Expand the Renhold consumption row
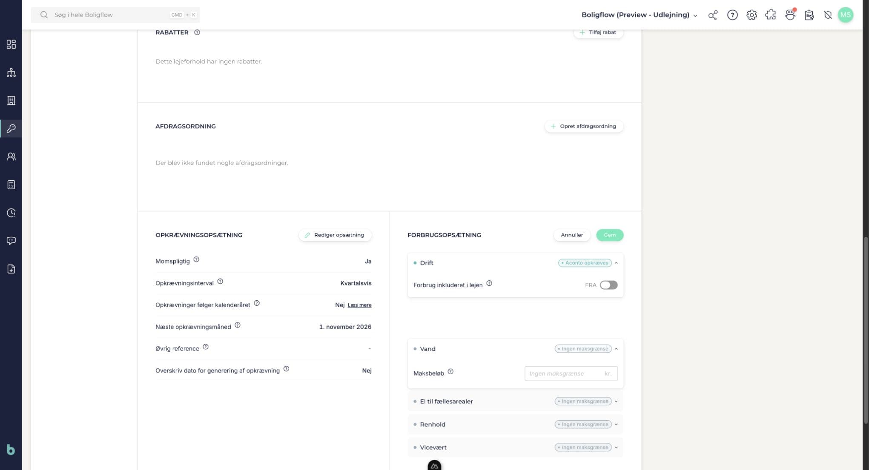 [515, 424]
